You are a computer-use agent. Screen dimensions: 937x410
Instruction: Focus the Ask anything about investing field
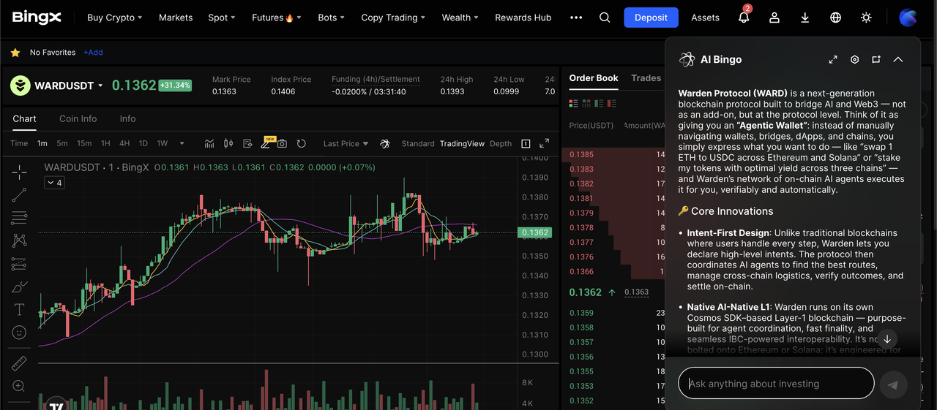tap(776, 384)
